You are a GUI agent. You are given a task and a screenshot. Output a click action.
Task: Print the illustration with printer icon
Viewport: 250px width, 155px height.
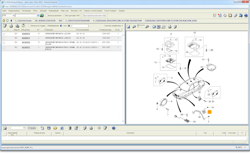(170, 27)
